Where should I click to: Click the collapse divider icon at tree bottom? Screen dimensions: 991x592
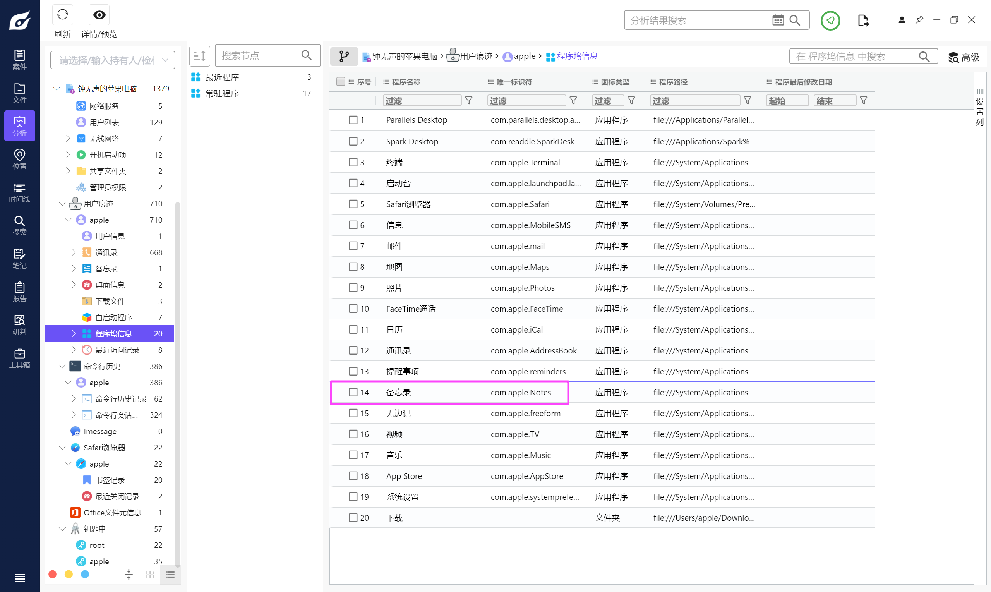tap(129, 575)
